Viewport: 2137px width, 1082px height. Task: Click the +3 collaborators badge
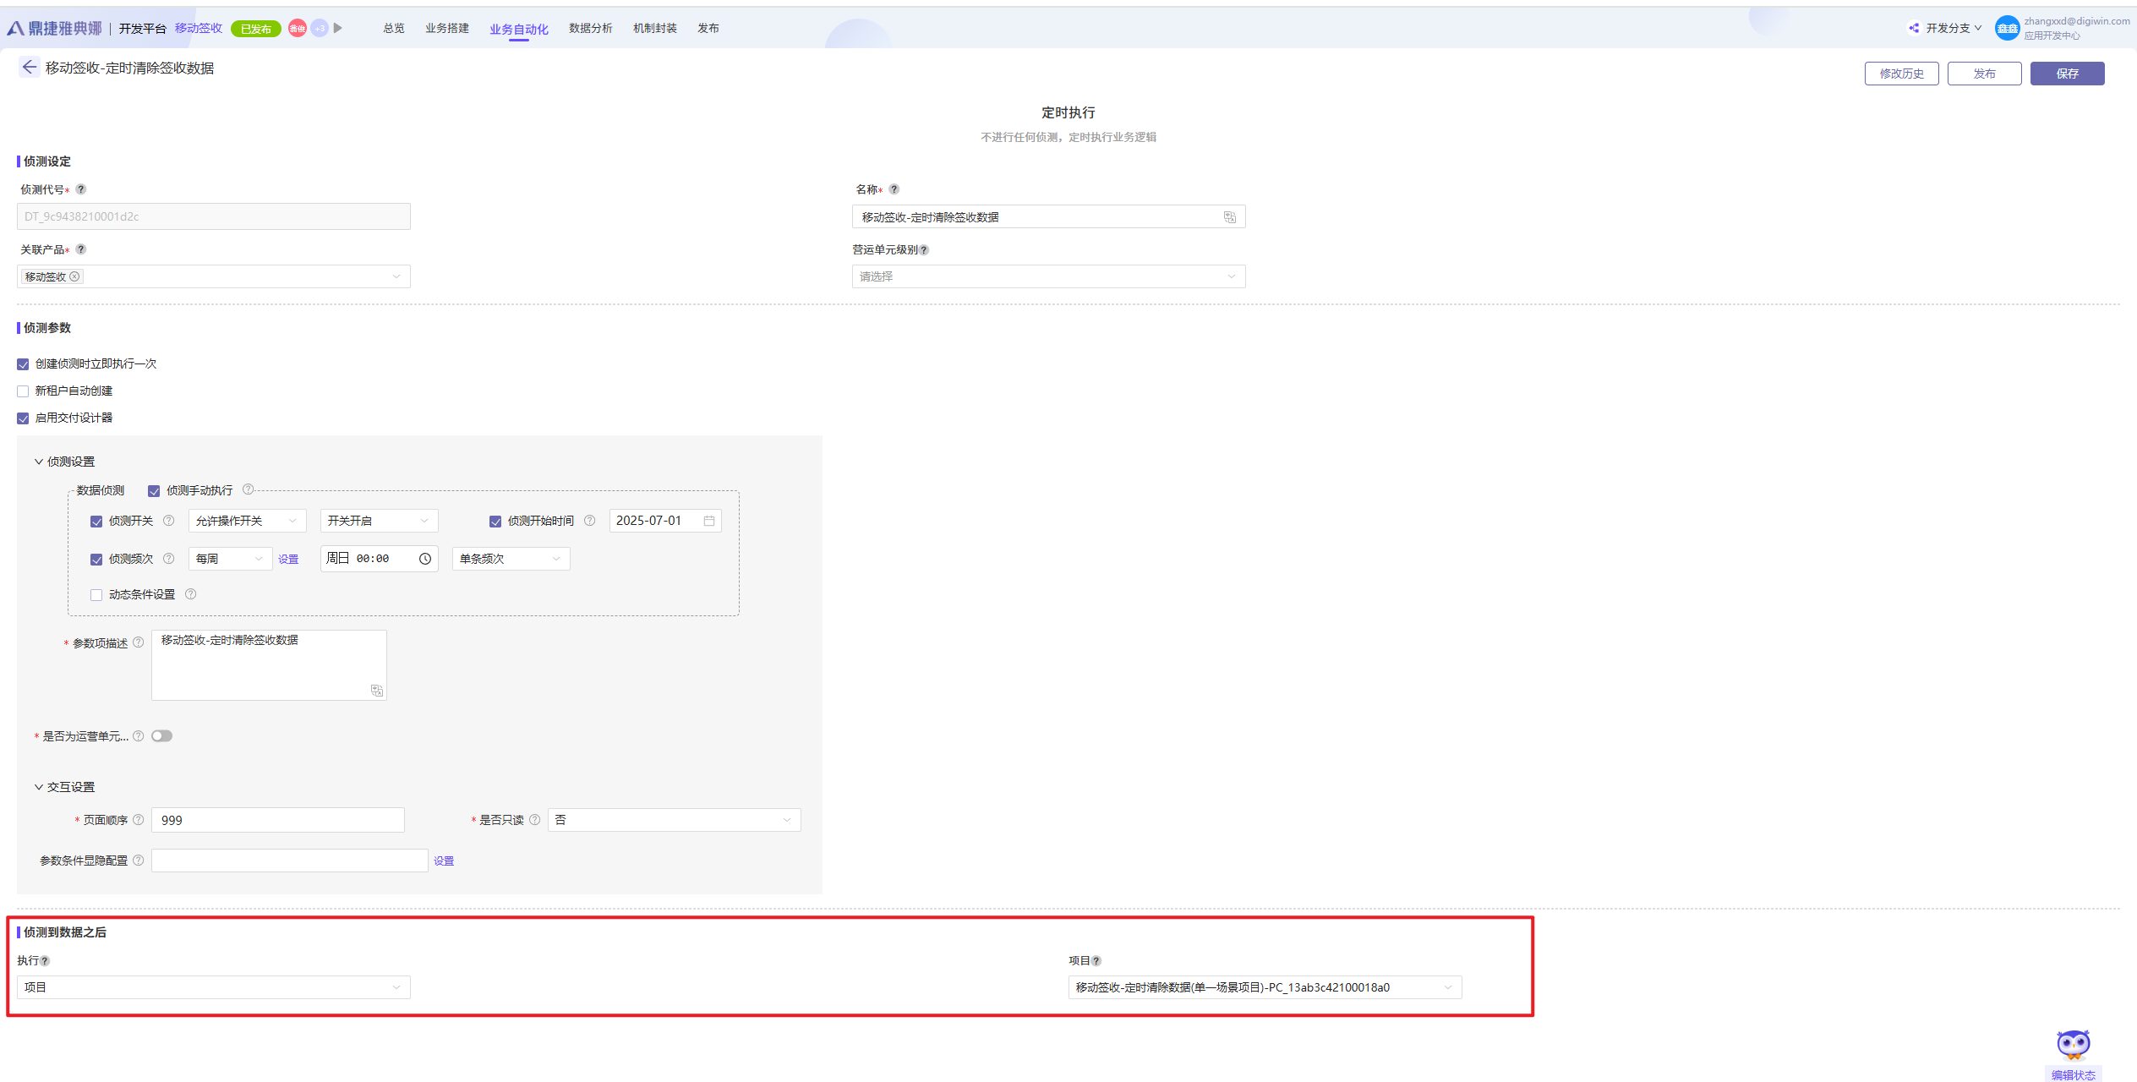(x=320, y=28)
